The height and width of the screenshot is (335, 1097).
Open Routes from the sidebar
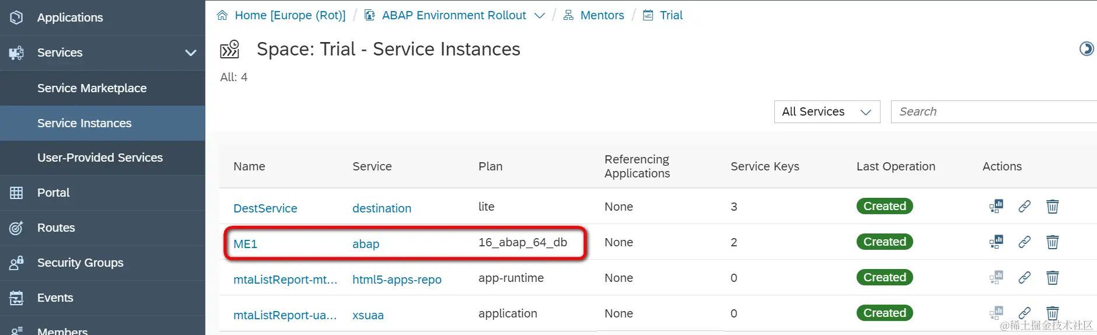pos(56,228)
